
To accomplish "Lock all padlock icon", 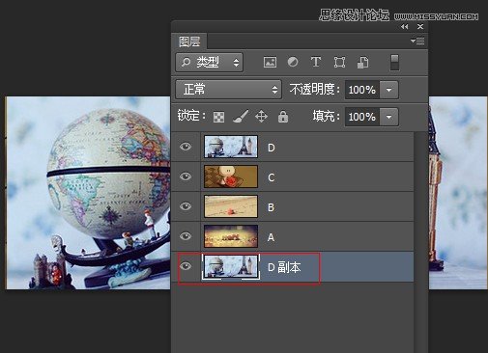I will (283, 117).
